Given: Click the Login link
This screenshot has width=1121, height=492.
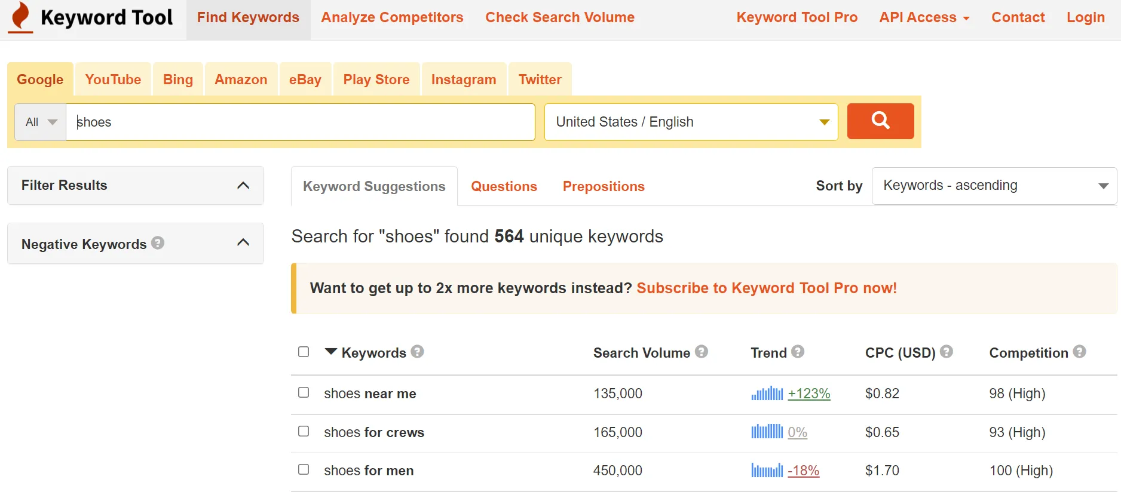Looking at the screenshot, I should 1085,17.
